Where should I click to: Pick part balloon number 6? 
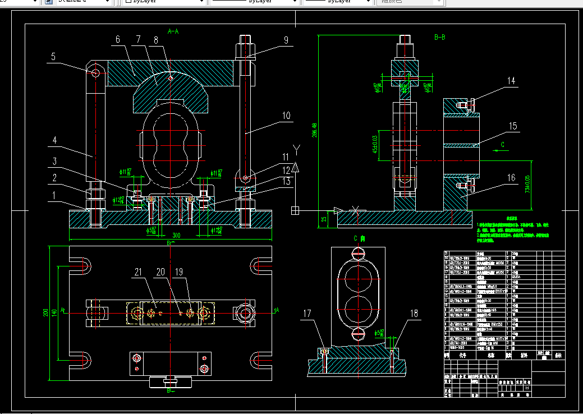point(118,39)
